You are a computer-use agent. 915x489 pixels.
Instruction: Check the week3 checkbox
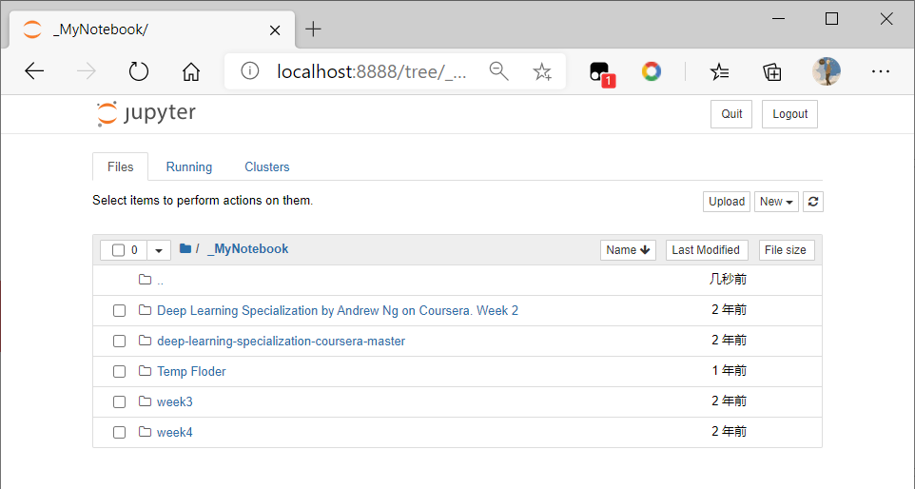[x=119, y=401]
